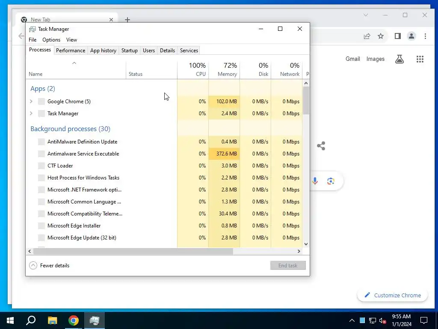
Task: Sort by Memory column header
Action: [224, 70]
